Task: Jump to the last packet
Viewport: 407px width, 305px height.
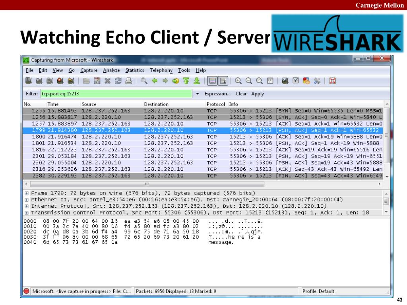Action: (197, 81)
